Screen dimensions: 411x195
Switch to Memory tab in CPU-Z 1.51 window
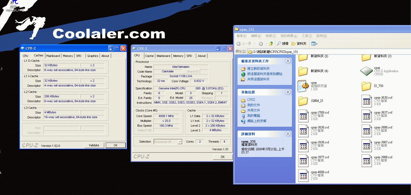(178, 56)
